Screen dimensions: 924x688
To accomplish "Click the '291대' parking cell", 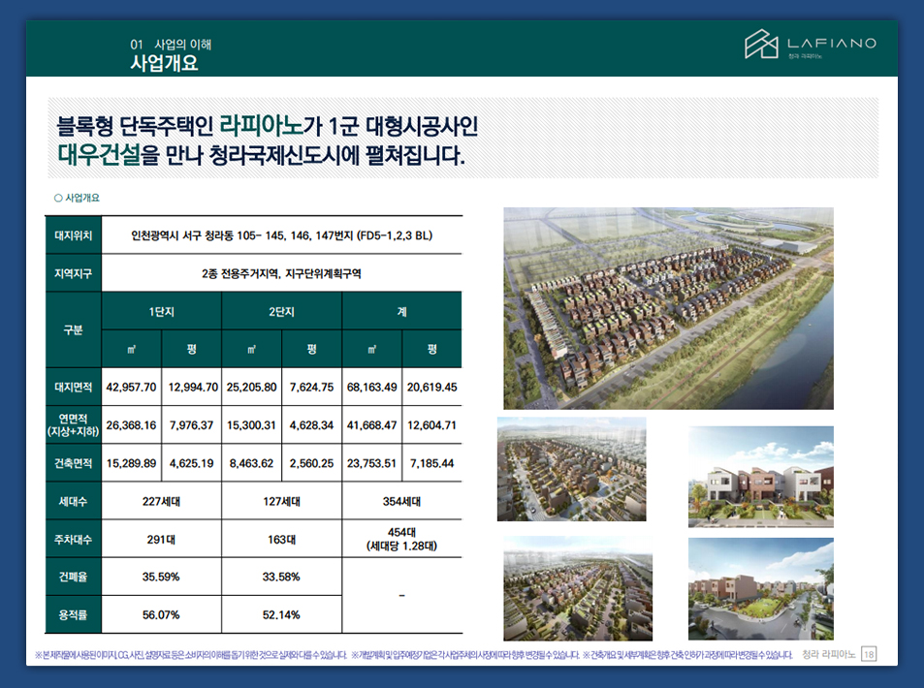I will 162,539.
